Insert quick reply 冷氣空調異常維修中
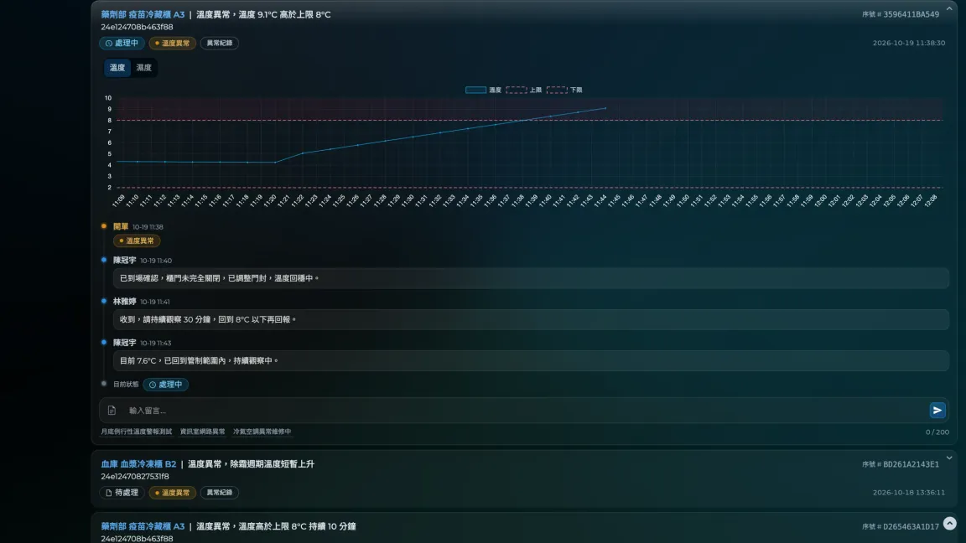Viewport: 966px width, 543px height. pos(262,432)
